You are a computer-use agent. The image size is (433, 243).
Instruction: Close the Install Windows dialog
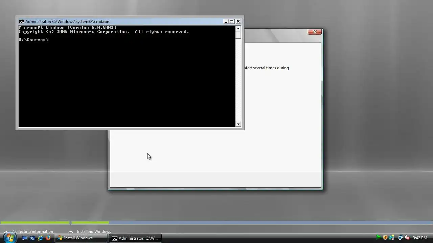(315, 32)
